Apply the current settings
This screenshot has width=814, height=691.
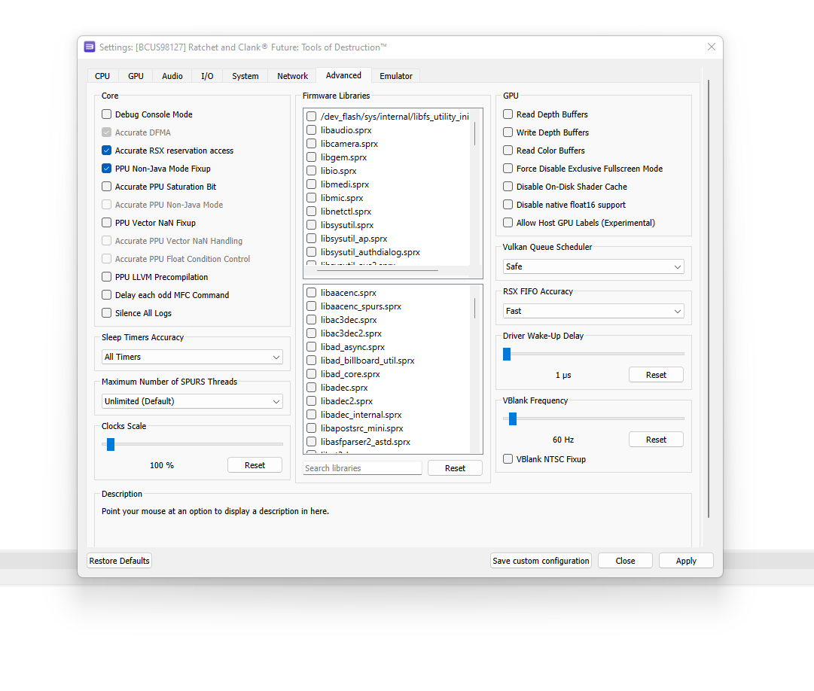(x=686, y=560)
